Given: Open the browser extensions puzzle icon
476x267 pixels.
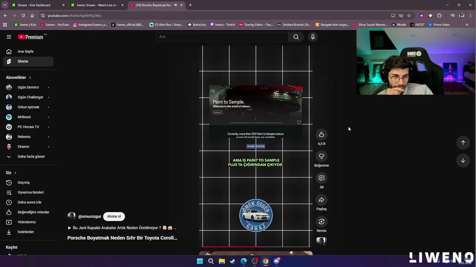Looking at the screenshot, I should click(440, 16).
